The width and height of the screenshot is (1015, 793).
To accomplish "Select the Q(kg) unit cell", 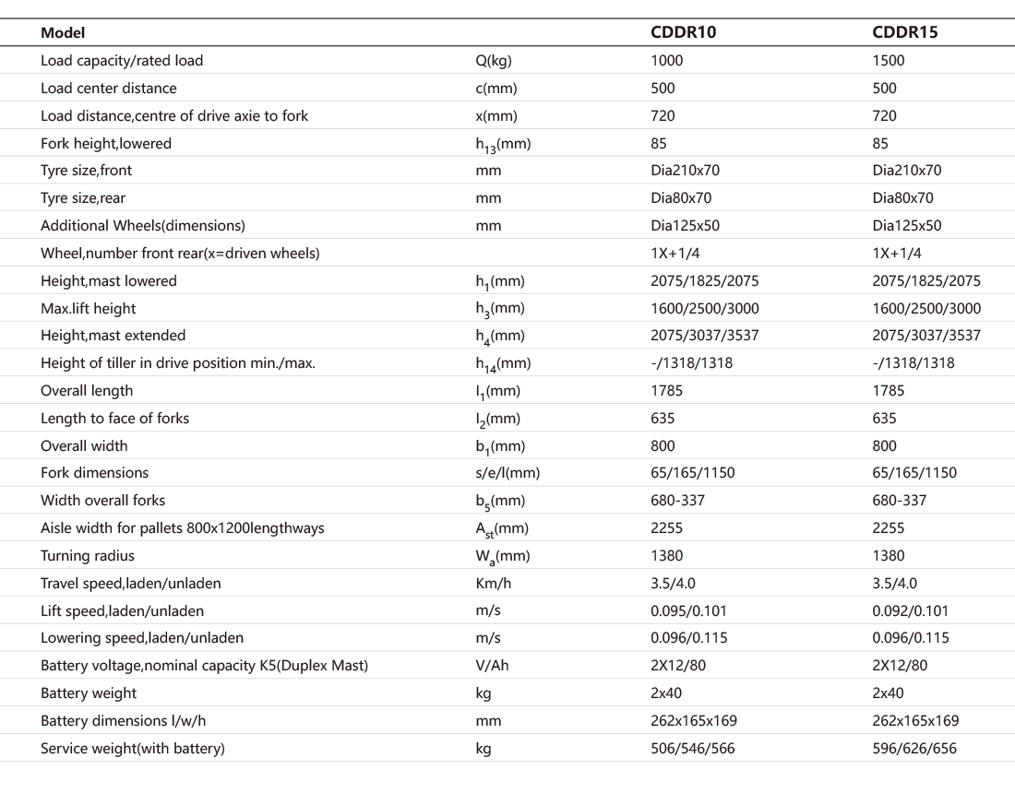I will click(493, 61).
